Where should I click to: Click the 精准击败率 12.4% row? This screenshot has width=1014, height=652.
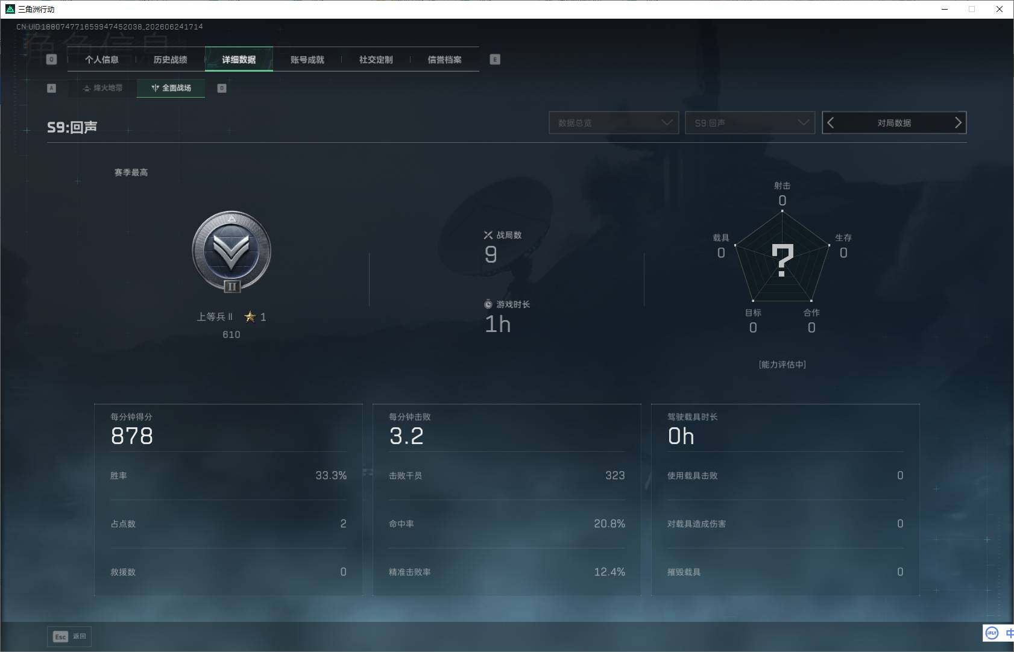[507, 572]
